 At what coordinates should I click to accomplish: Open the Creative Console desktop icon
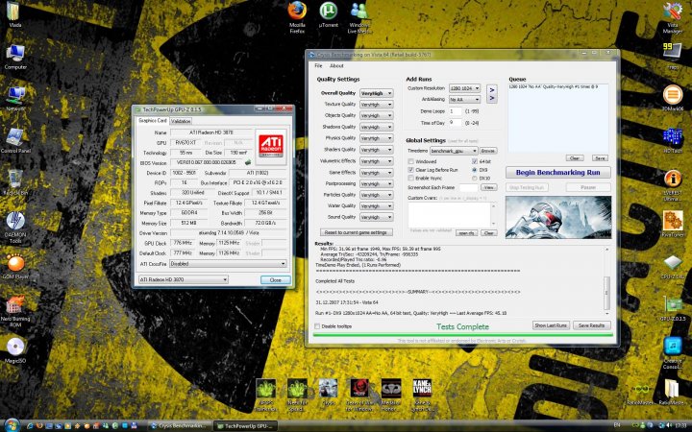tap(673, 353)
